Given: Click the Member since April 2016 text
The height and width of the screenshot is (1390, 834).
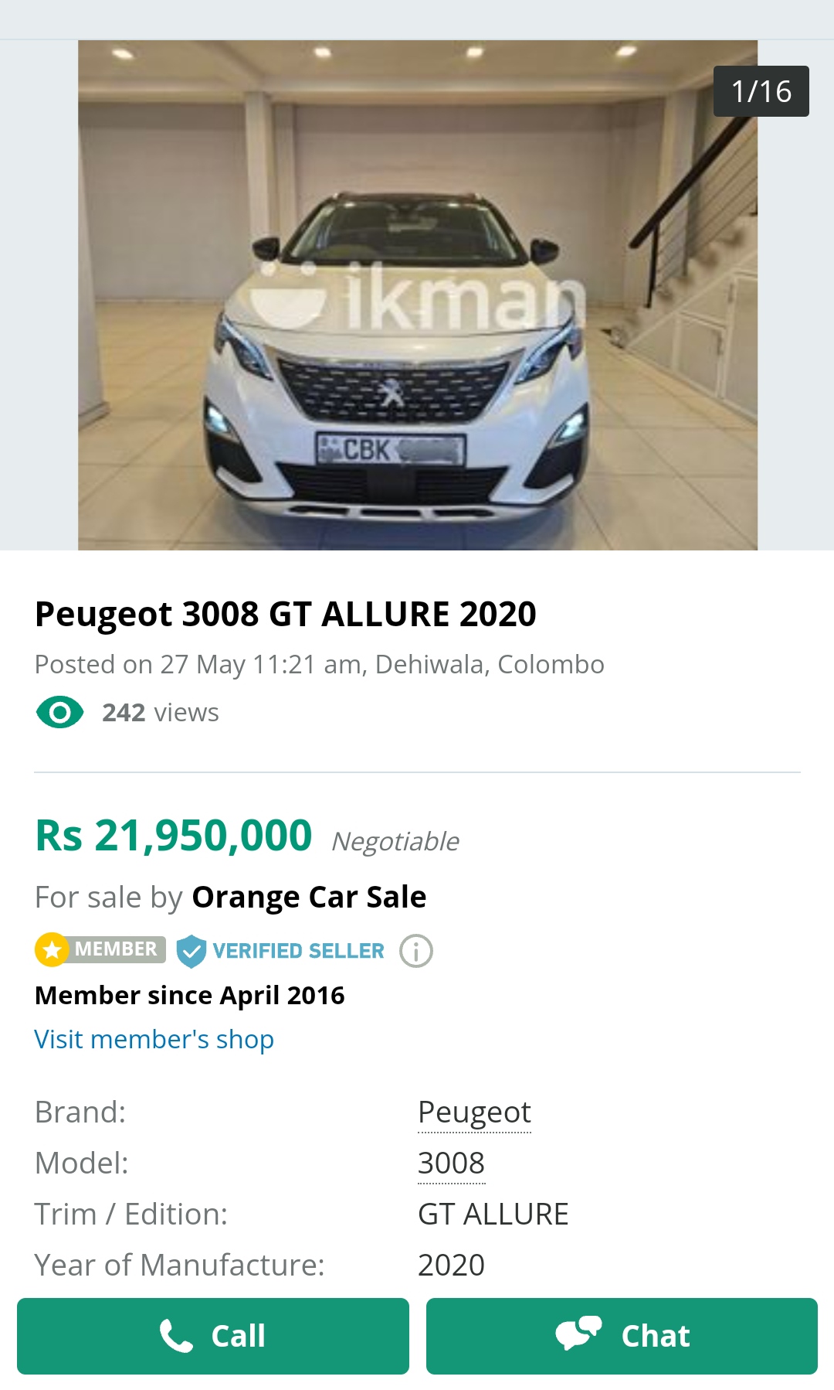Looking at the screenshot, I should [190, 996].
